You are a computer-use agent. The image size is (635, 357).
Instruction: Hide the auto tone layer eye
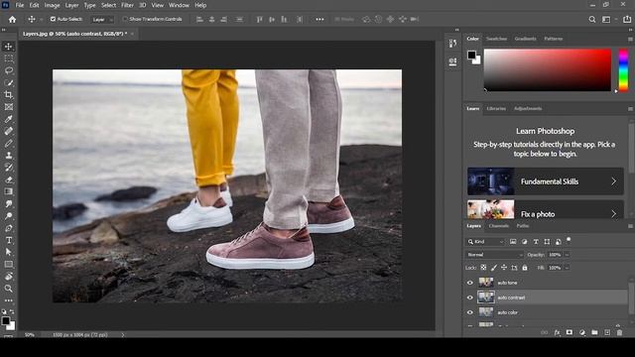tap(470, 283)
